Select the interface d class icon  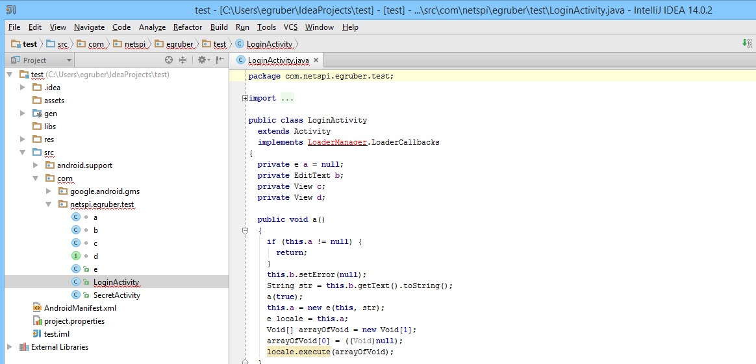coord(76,256)
